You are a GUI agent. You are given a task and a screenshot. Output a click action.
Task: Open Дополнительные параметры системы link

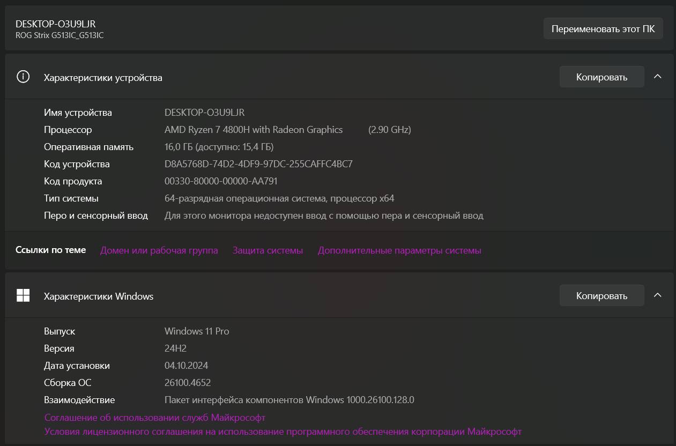(x=399, y=250)
